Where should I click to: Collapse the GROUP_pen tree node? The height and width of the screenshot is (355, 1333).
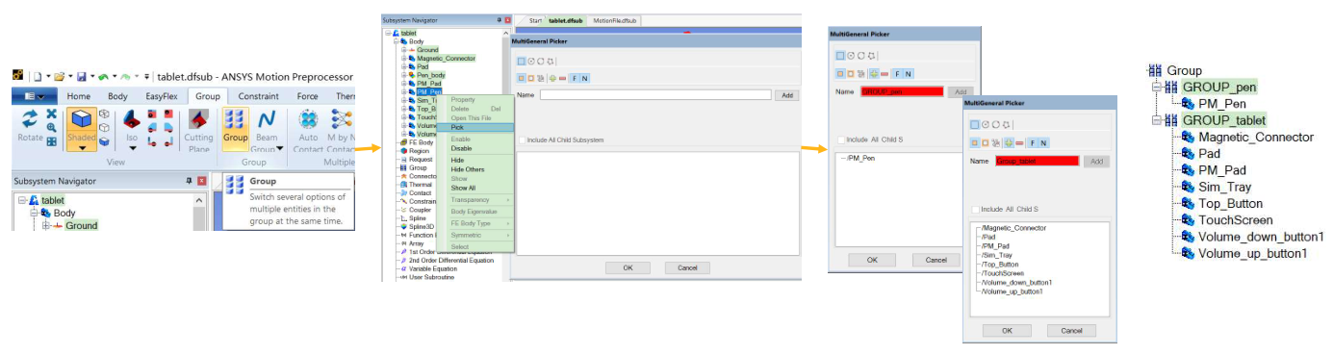[1157, 88]
